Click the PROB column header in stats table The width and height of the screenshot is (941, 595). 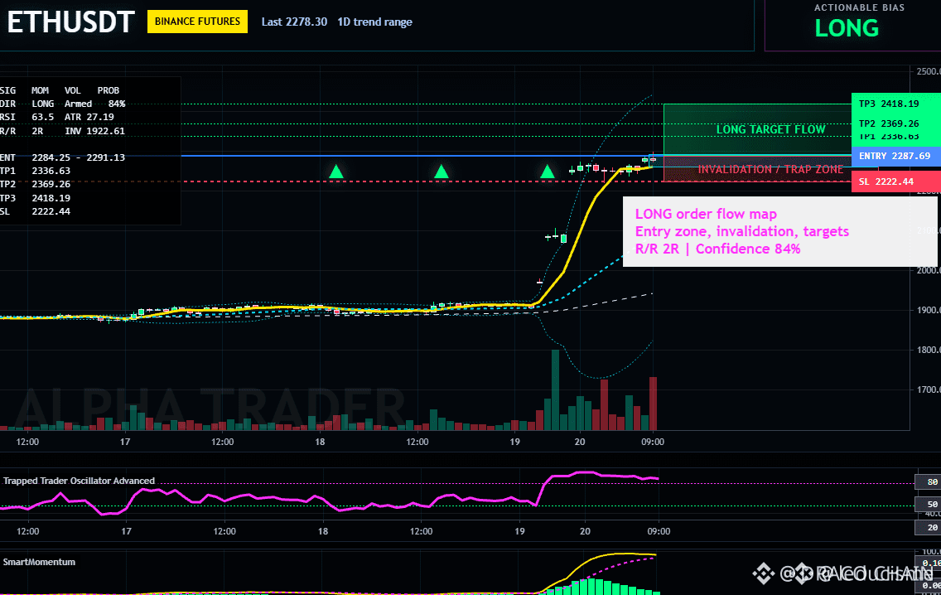[108, 90]
